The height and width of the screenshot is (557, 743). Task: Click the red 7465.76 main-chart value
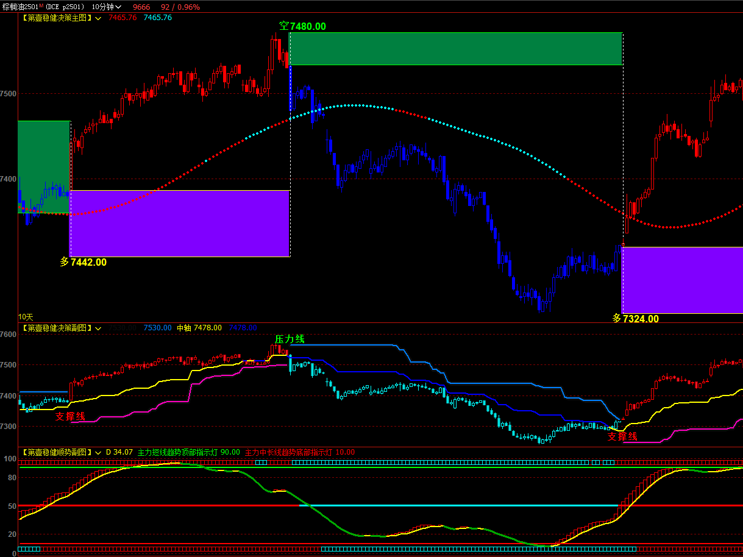(x=123, y=18)
